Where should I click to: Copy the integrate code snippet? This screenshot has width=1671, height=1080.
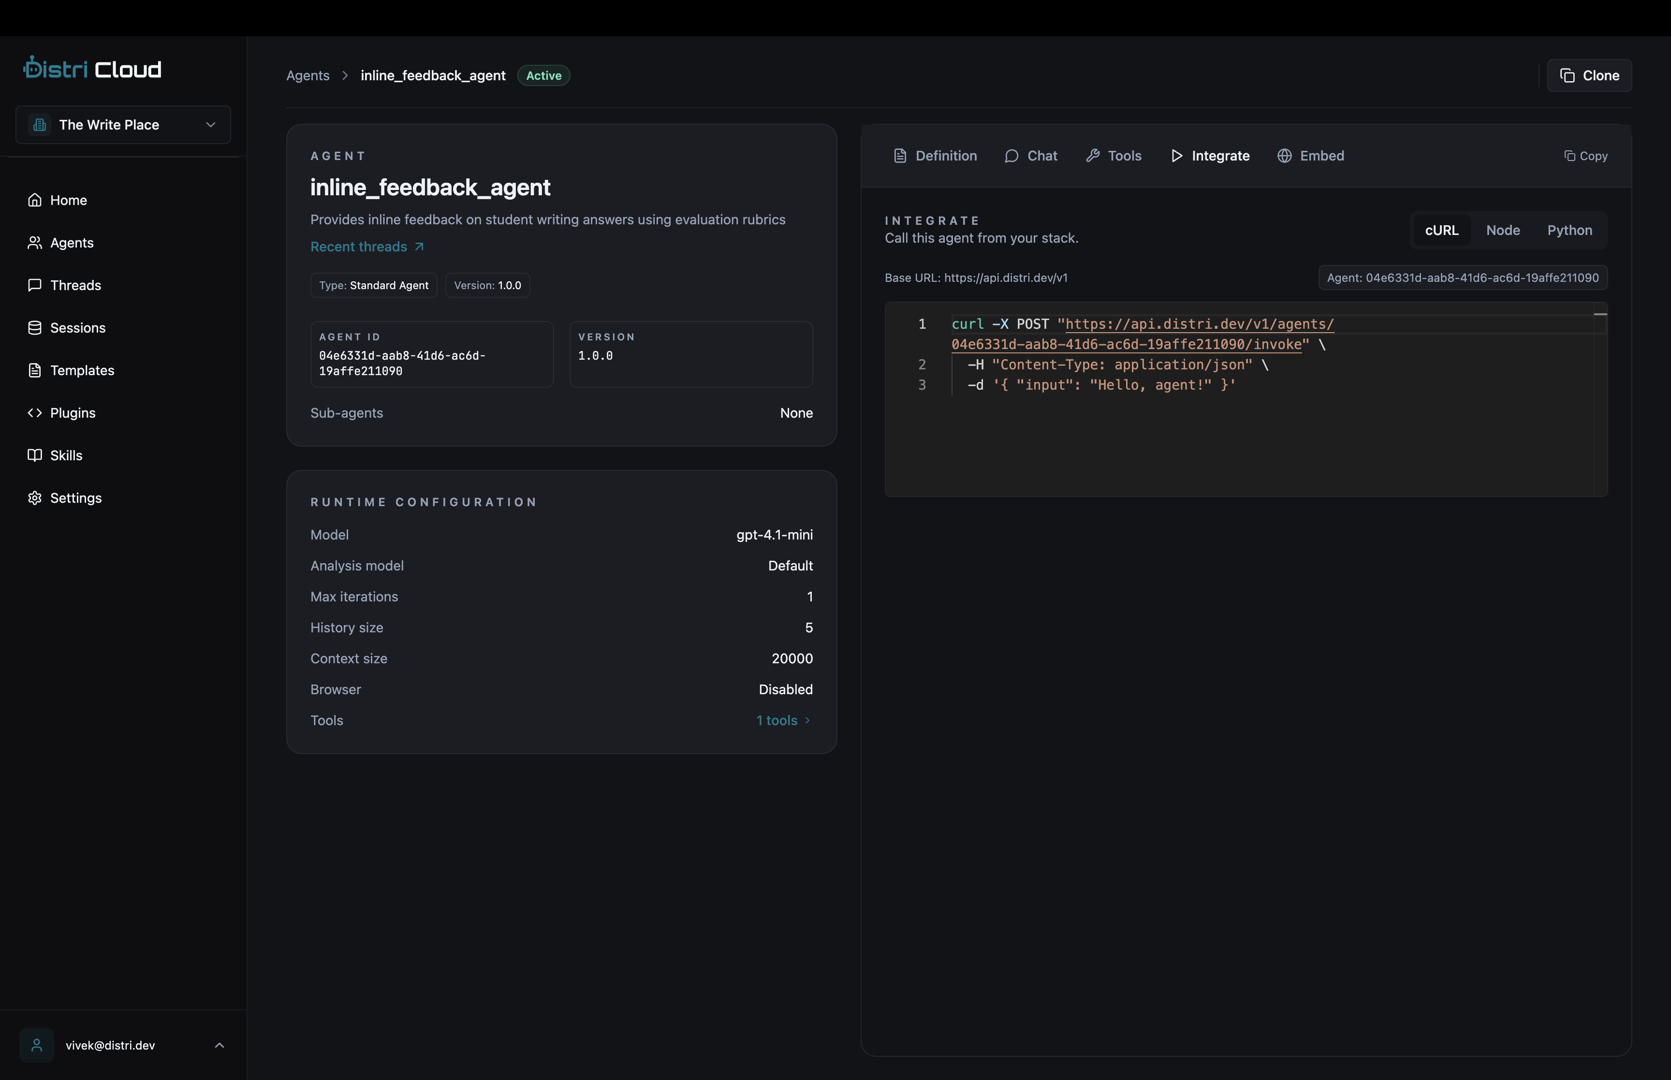(1585, 156)
